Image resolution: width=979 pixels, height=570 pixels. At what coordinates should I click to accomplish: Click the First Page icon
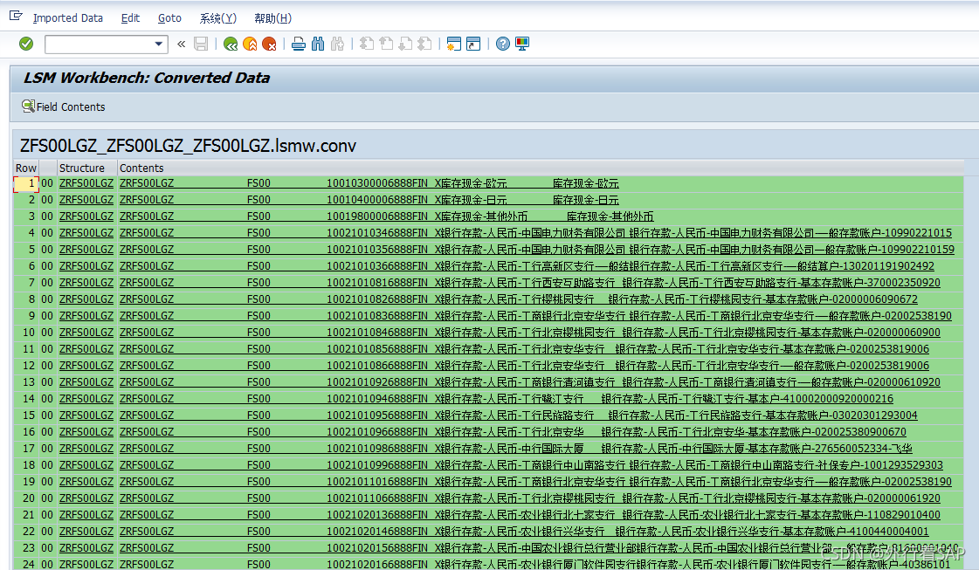[x=367, y=44]
